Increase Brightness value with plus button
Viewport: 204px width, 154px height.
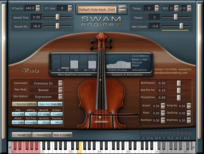(189, 119)
